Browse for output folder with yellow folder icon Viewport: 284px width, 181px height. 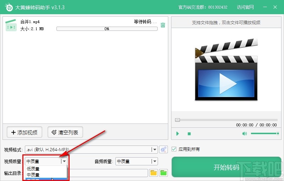tap(153, 173)
